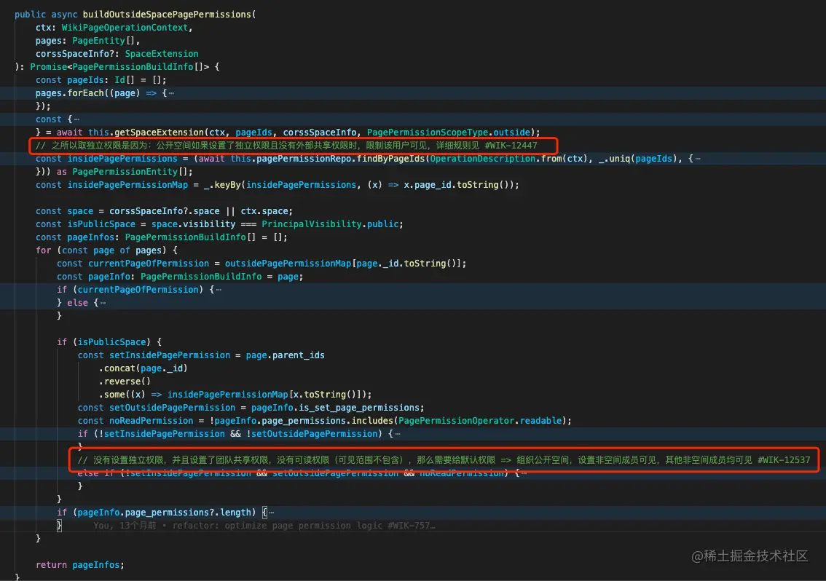Select the PrincipalVisibility identifier
The height and width of the screenshot is (581, 826).
tap(311, 224)
